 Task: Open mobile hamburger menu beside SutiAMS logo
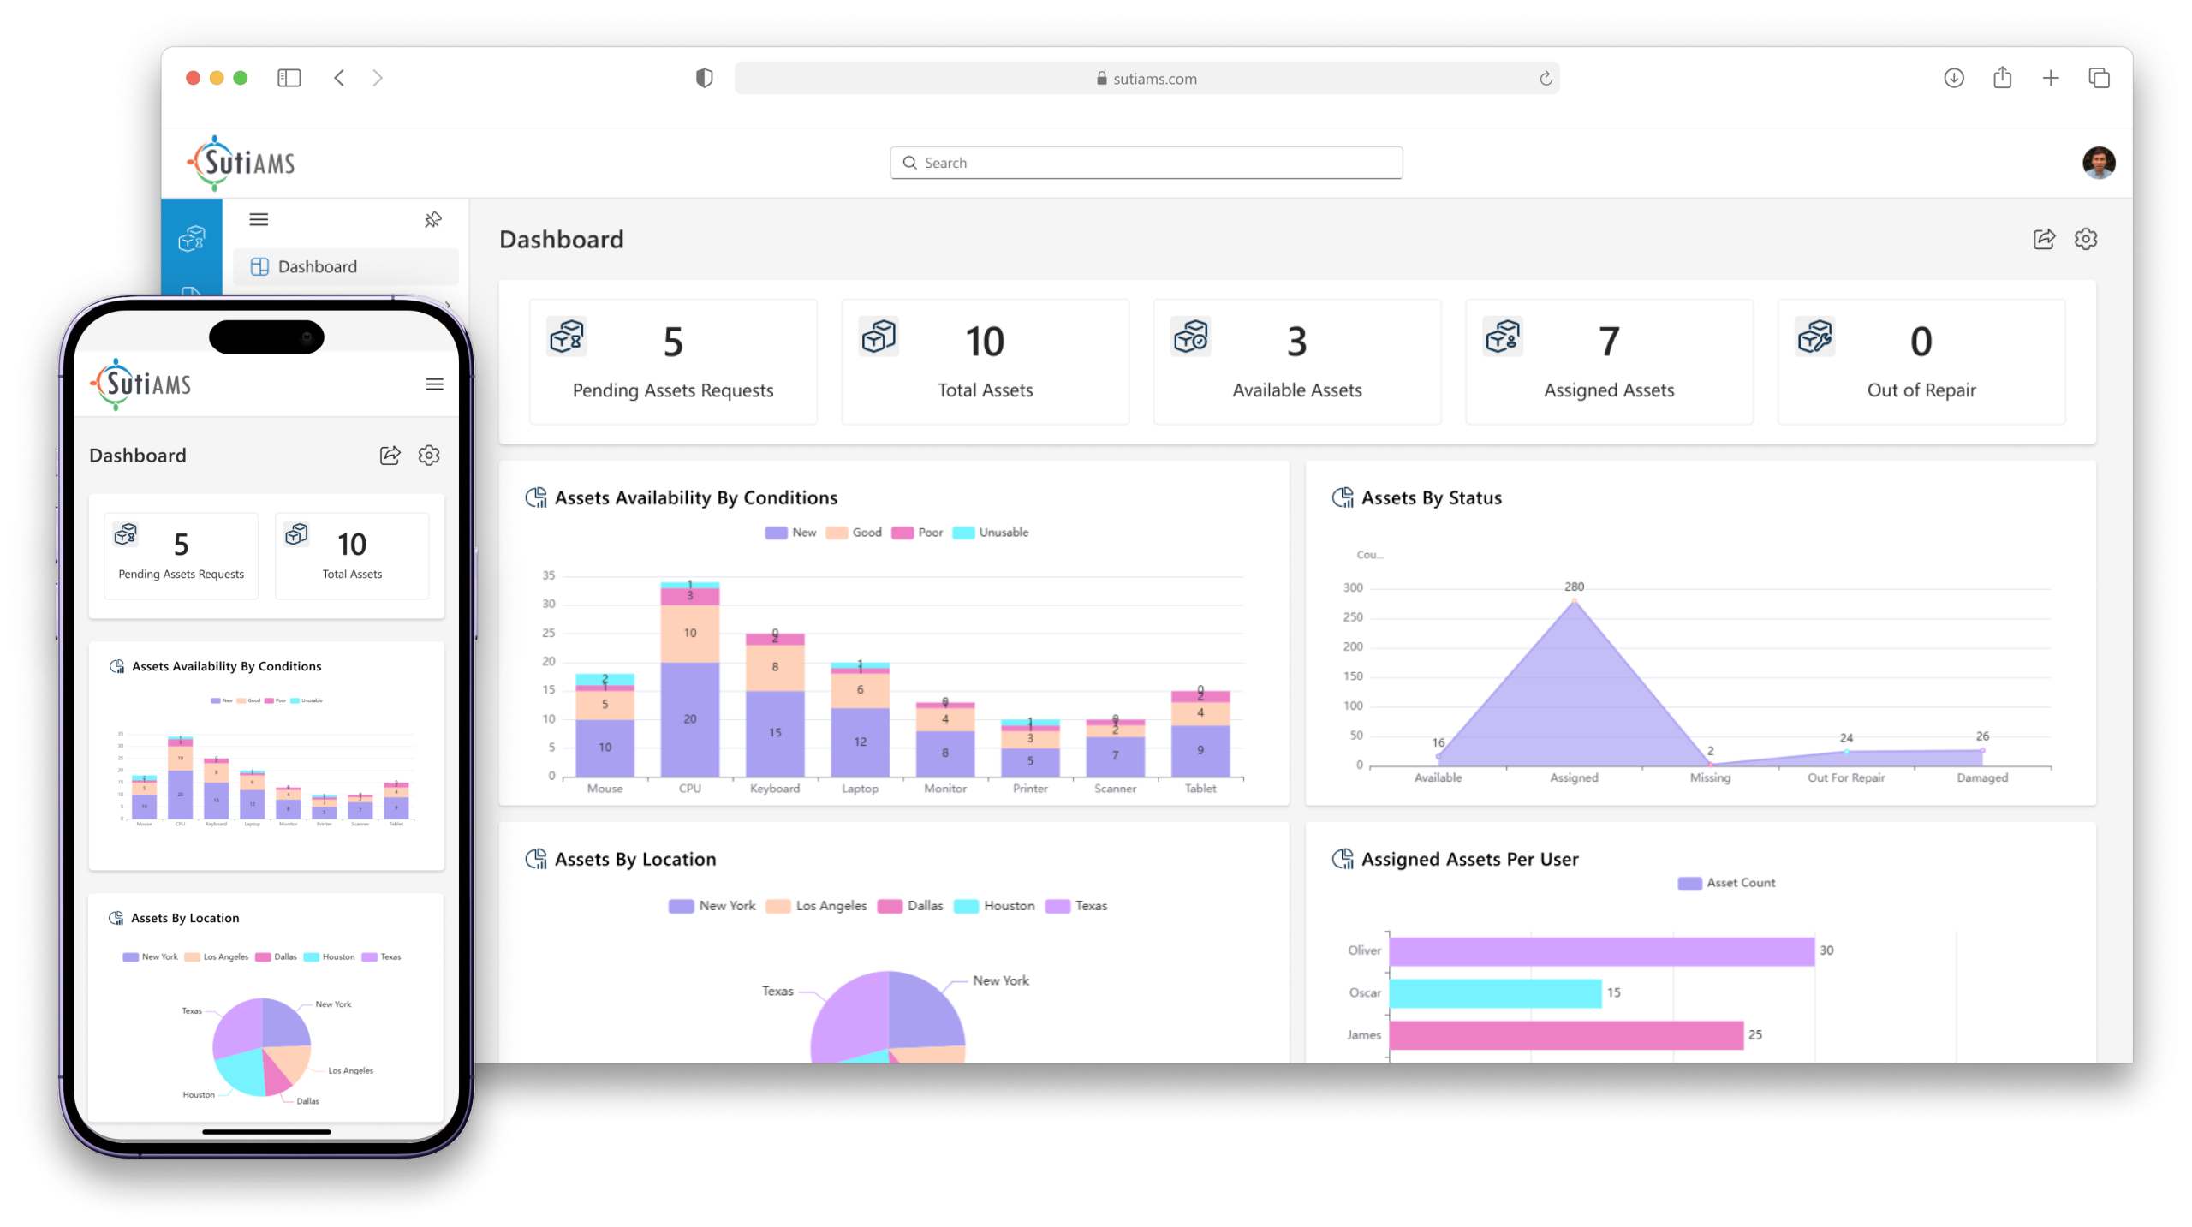[x=434, y=384]
